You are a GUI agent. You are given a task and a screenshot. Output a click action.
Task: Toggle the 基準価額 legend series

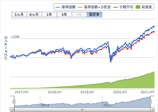click(65, 7)
